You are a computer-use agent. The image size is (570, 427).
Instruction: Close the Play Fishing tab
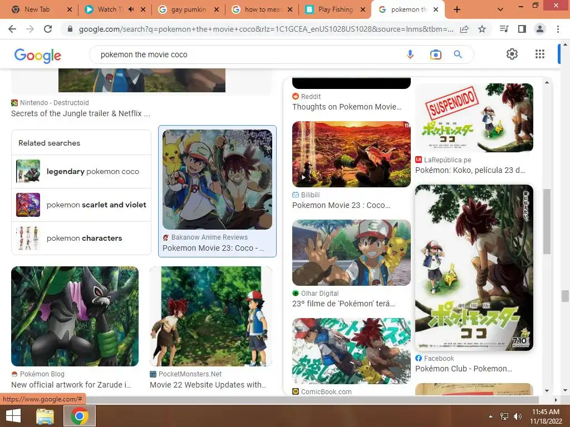(363, 9)
